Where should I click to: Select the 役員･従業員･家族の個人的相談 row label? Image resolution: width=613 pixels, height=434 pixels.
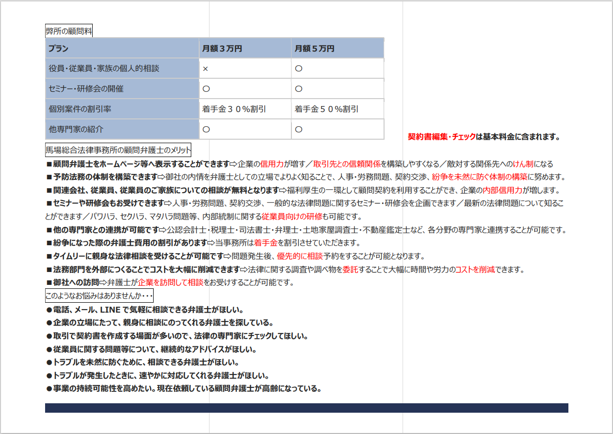(x=104, y=68)
